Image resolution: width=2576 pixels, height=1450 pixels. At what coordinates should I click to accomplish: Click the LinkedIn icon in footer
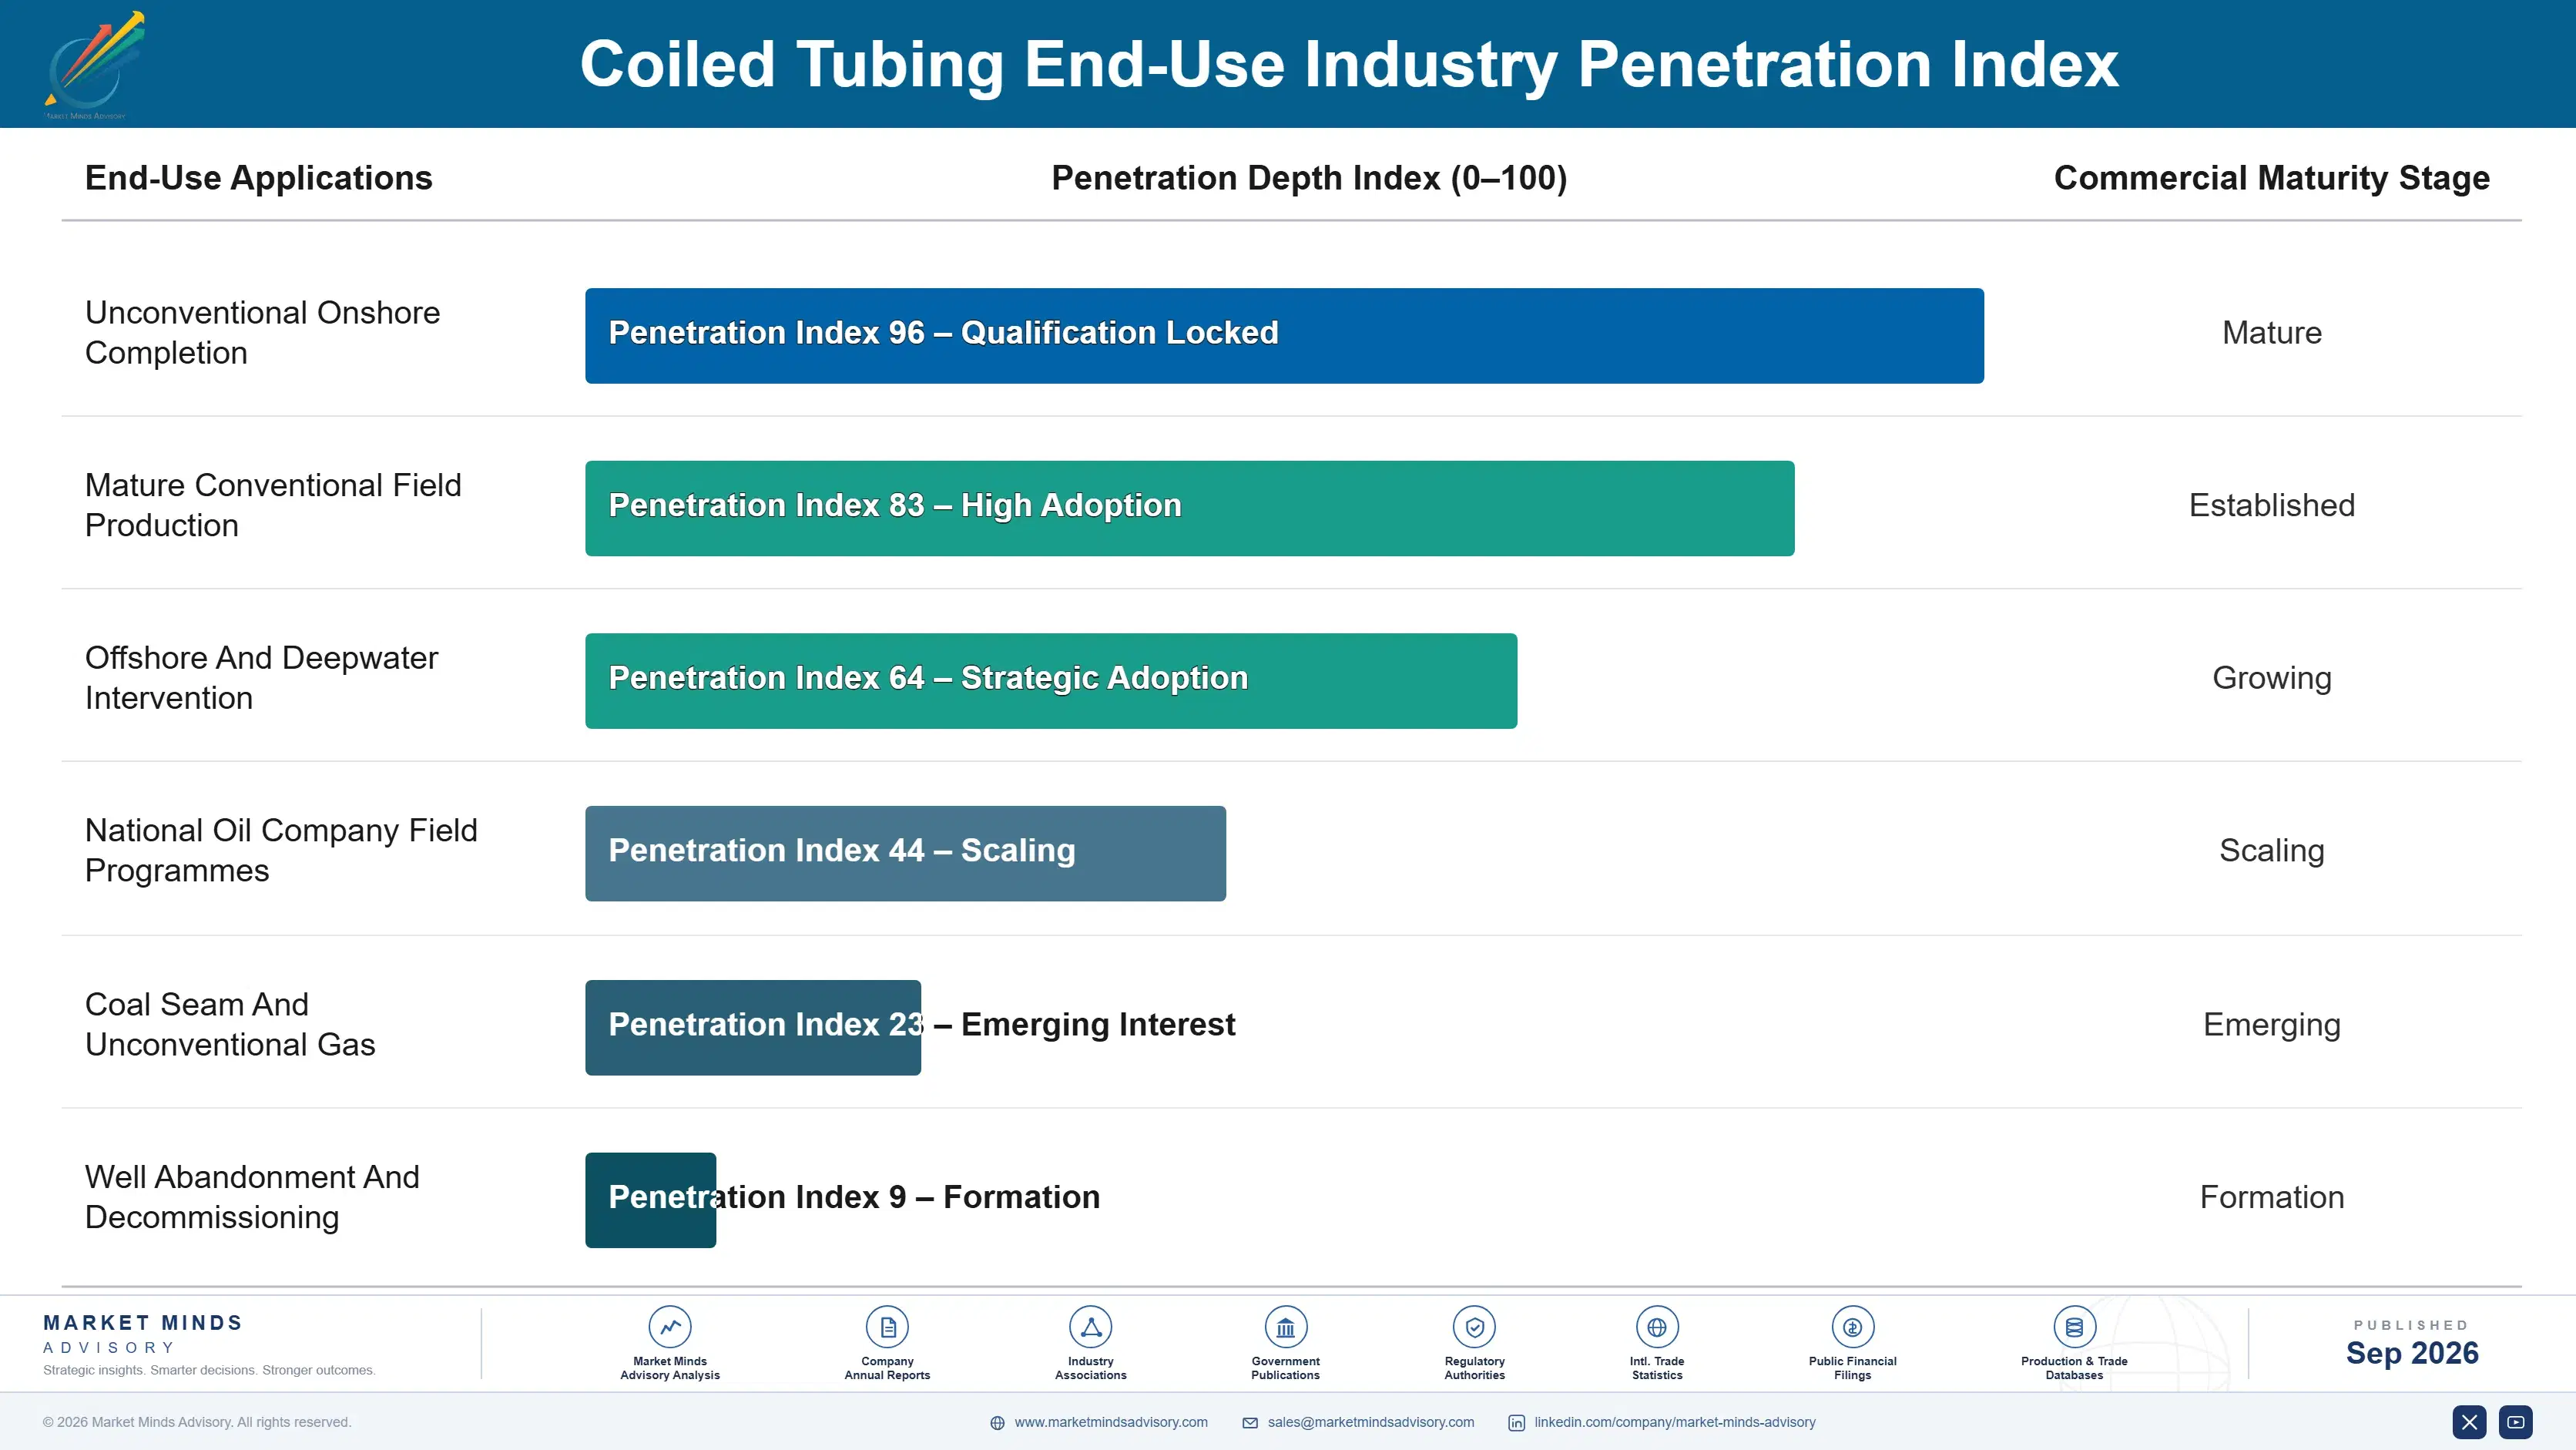click(1516, 1423)
